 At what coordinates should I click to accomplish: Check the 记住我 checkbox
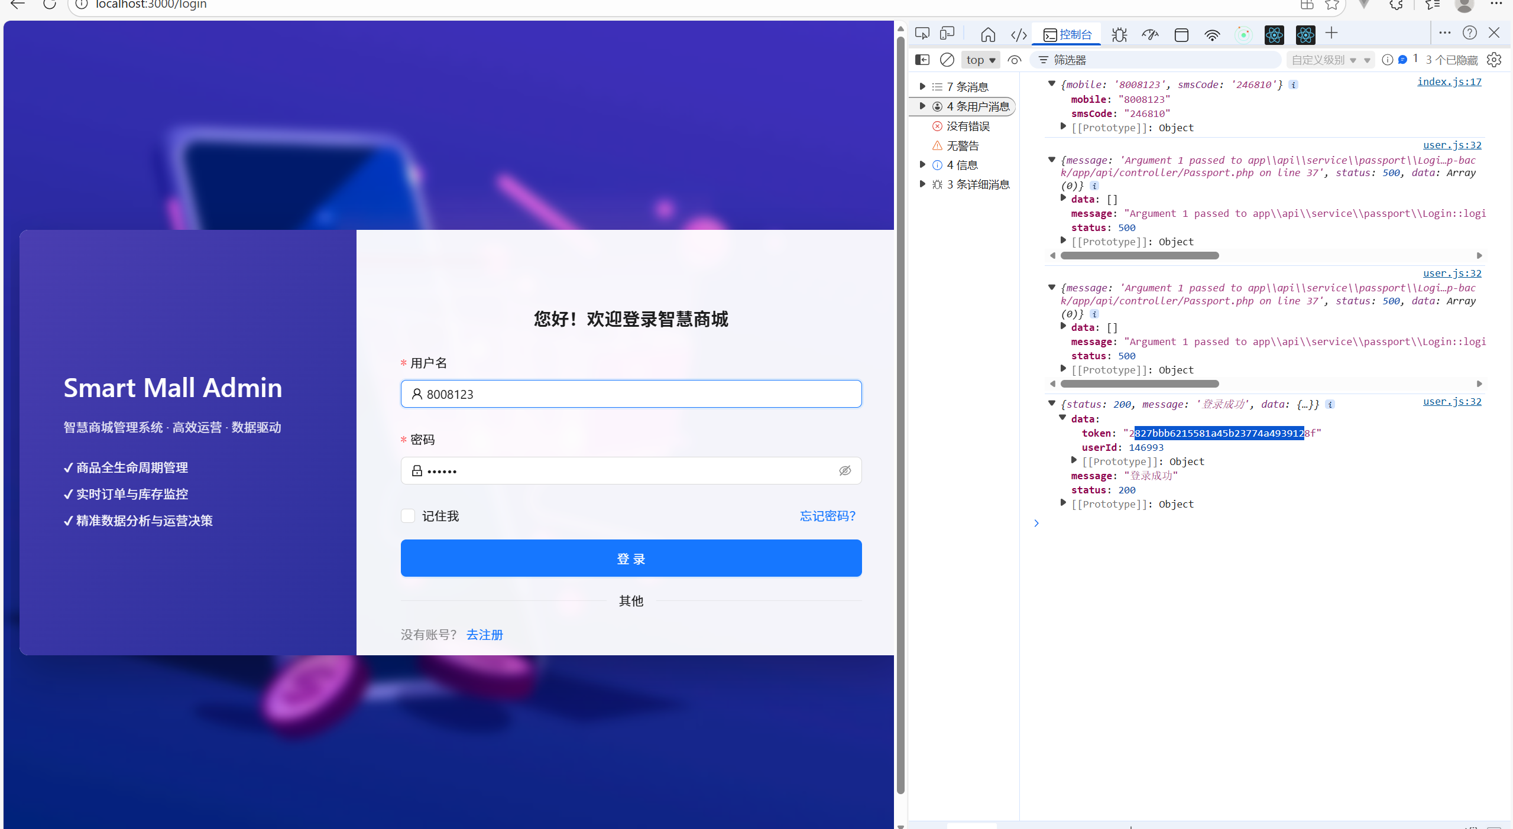tap(408, 516)
